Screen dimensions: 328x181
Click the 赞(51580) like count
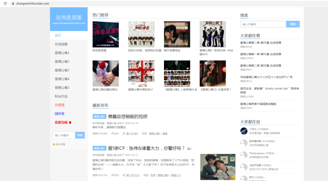[132, 133]
